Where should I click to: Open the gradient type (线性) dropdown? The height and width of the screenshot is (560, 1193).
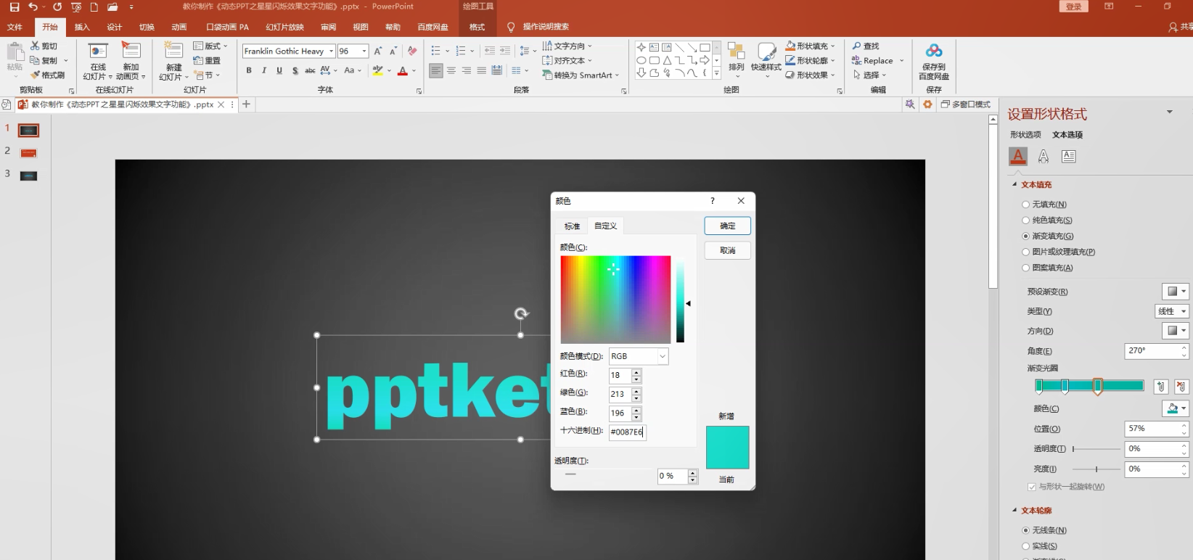pos(1172,311)
